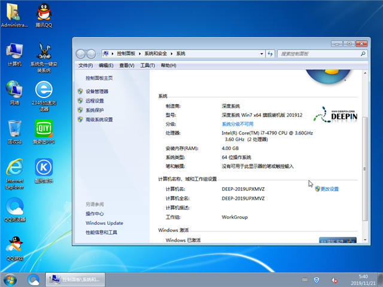Click the search magnifier icon
This screenshot has width=383, height=287.
(363, 54)
